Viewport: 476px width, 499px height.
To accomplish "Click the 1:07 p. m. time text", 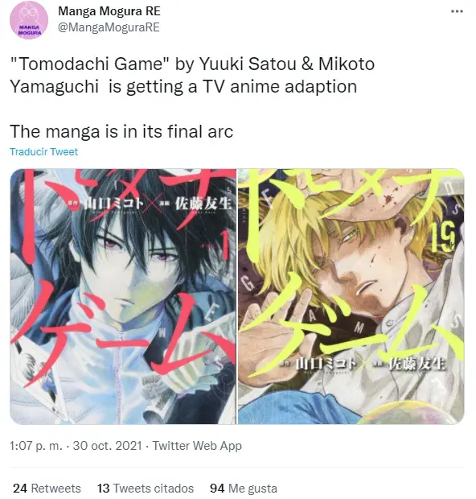I will [x=36, y=446].
